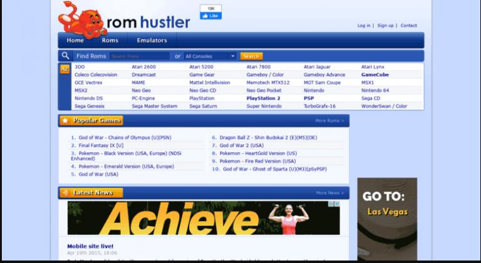Select the PlayStation 2 console link
Image resolution: width=481 pixels, height=263 pixels.
coord(263,98)
